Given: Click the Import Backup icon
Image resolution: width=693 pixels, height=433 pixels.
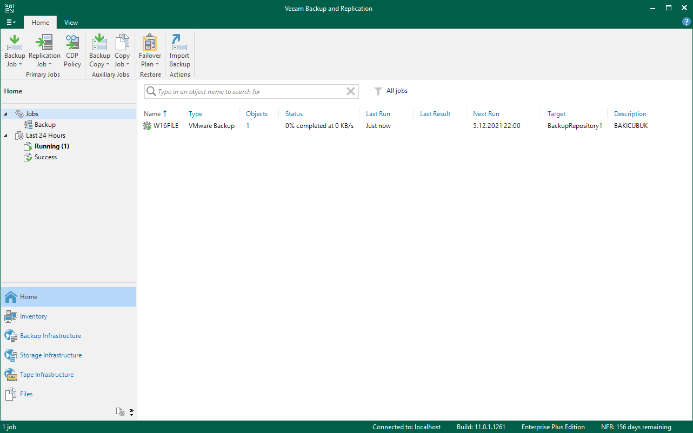Looking at the screenshot, I should point(179,43).
